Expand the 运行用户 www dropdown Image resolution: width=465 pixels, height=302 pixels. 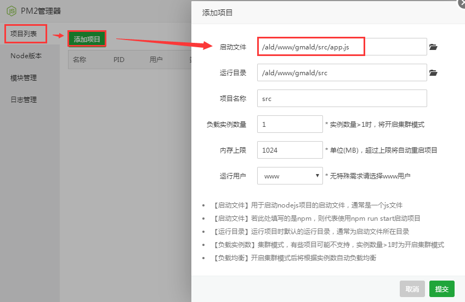(x=290, y=176)
